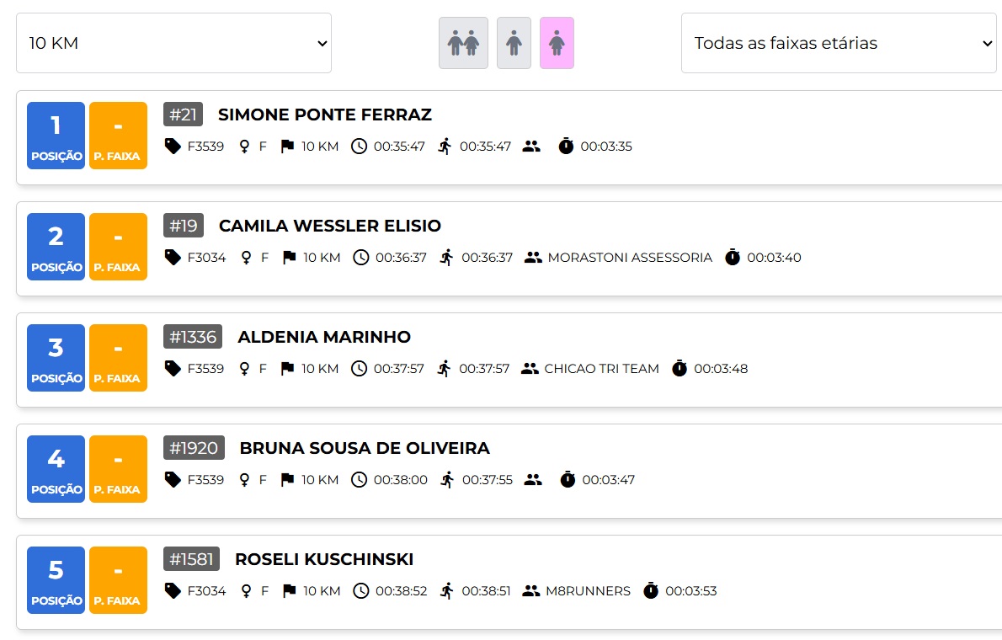Click the #19 bib number badge
The width and height of the screenshot is (1002, 640).
tap(184, 226)
